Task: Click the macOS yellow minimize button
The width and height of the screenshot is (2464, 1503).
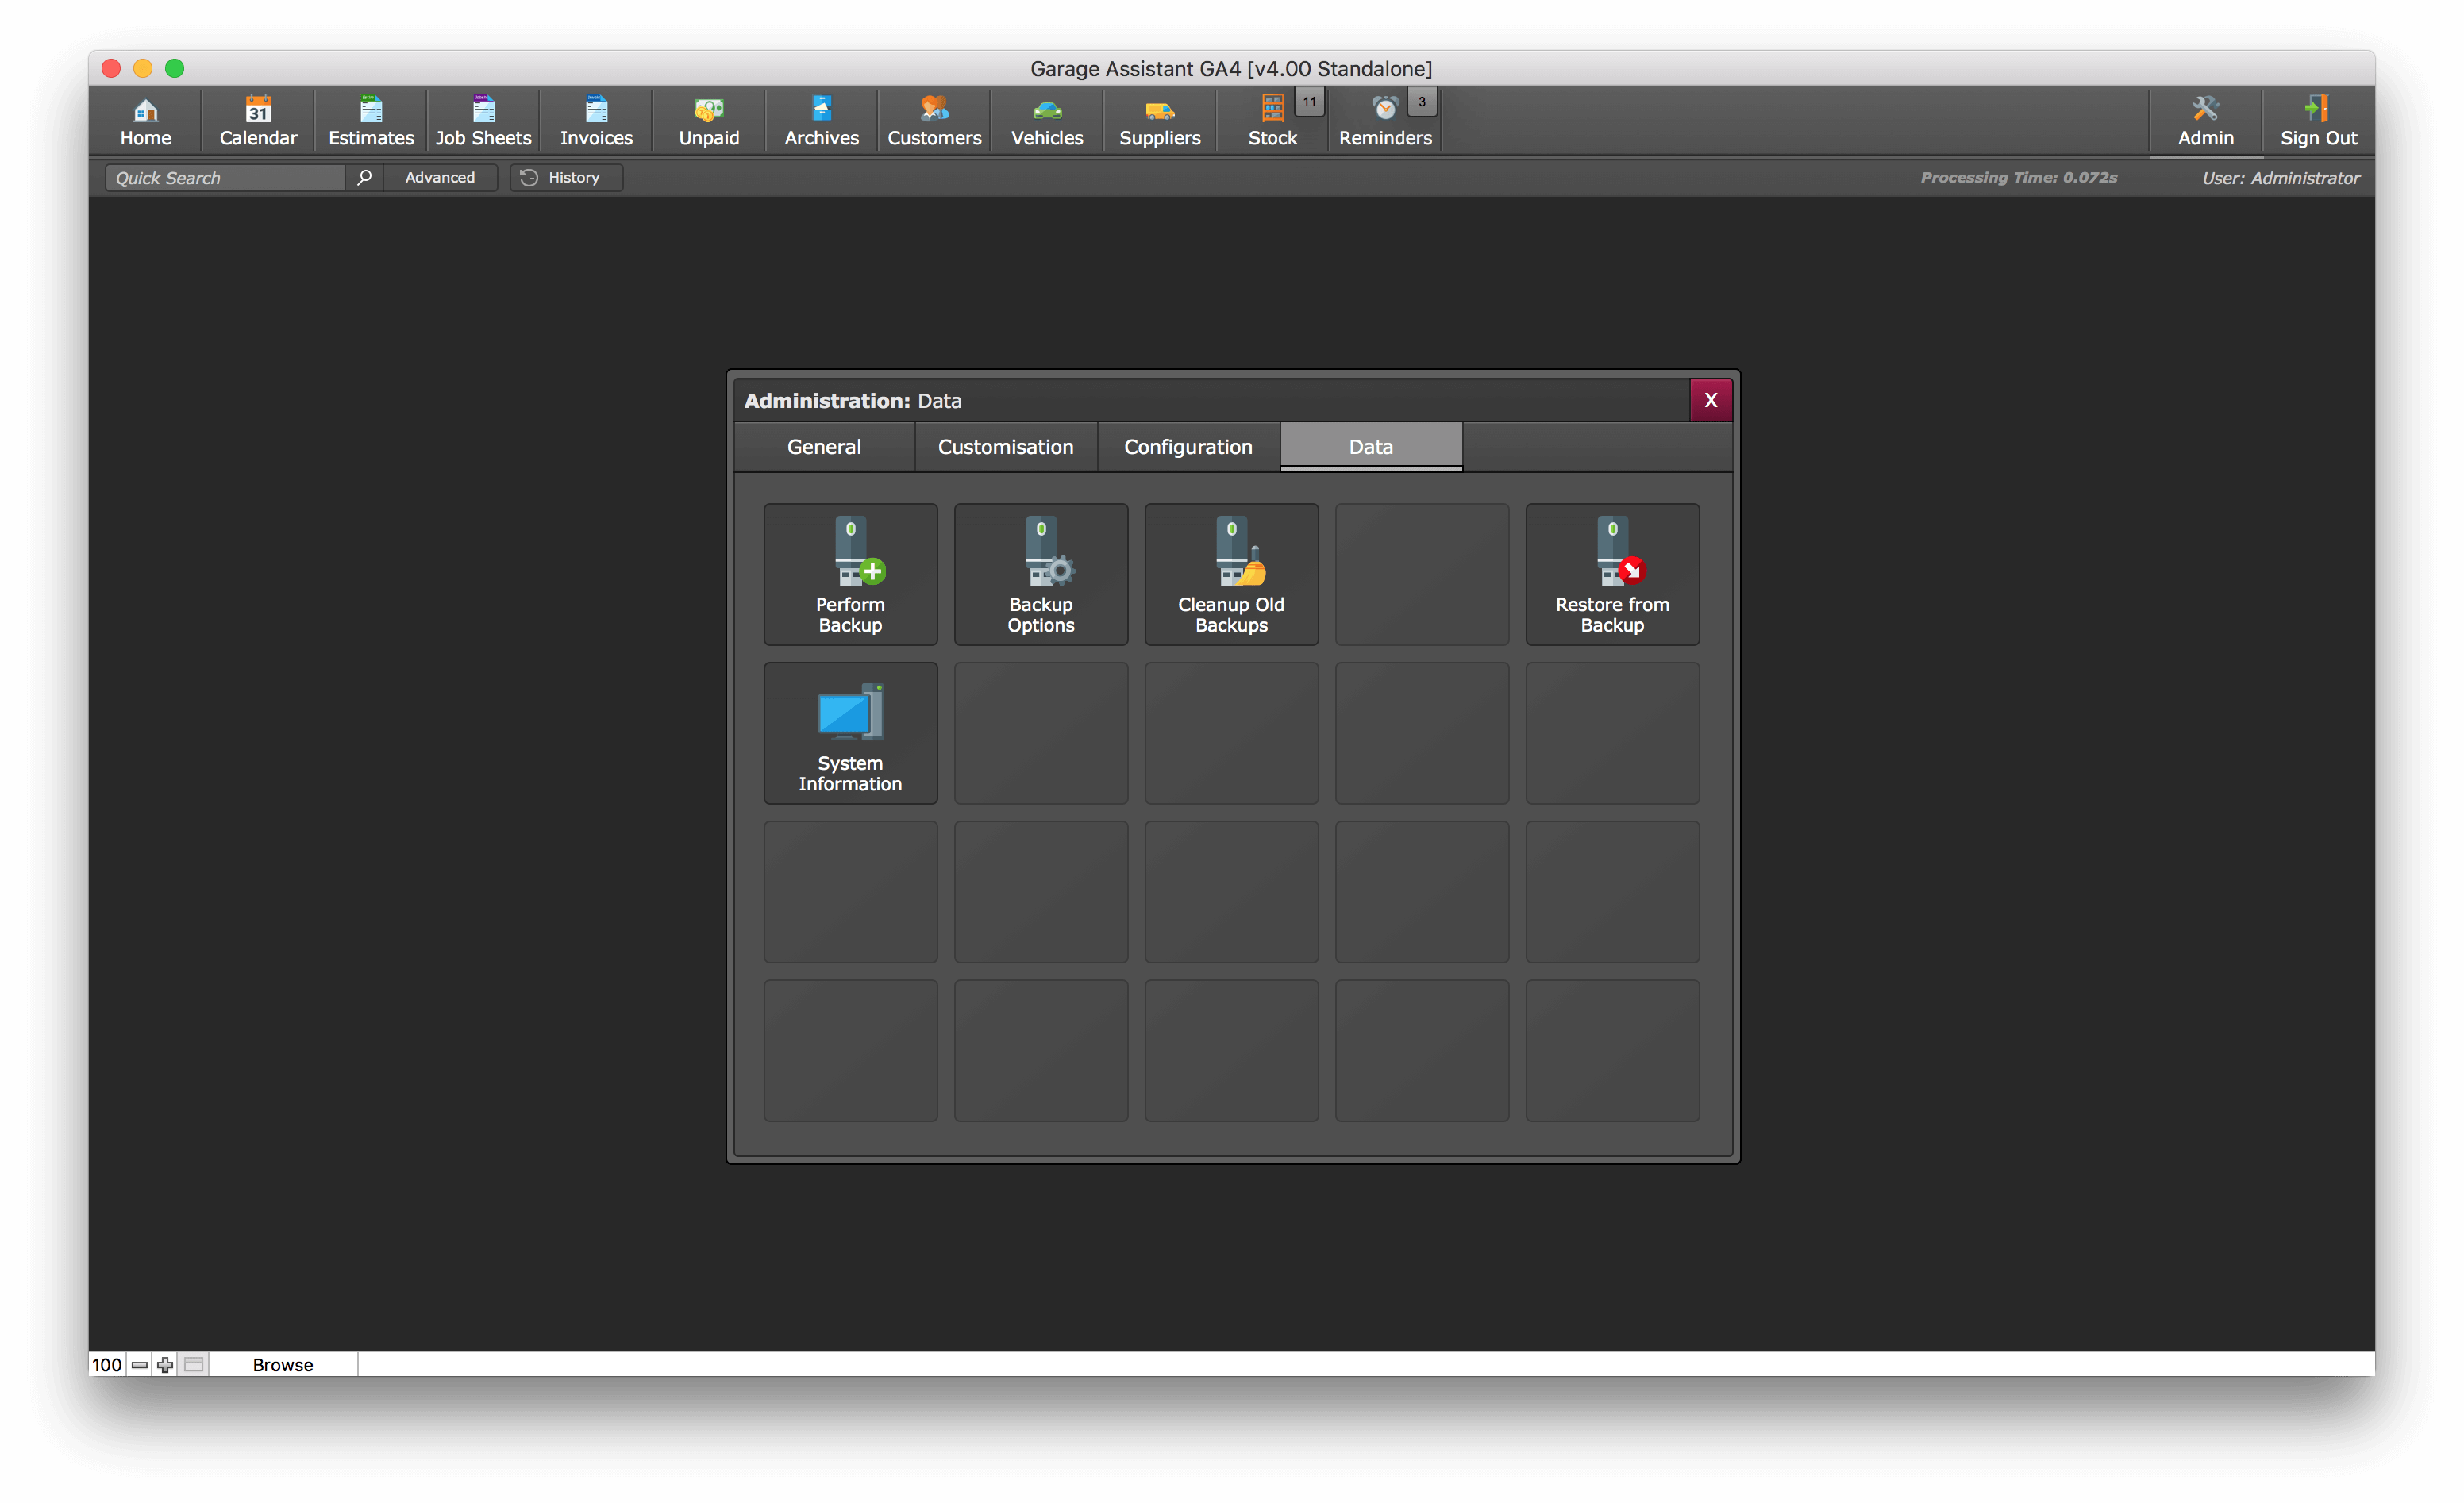Action: coord(143,68)
